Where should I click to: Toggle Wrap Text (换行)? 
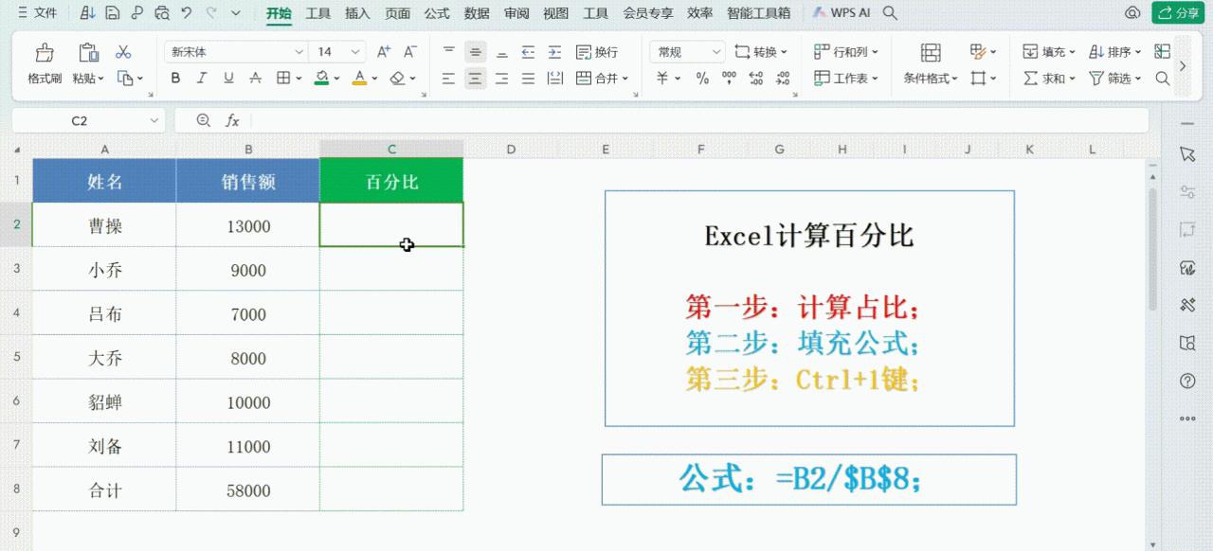pyautogui.click(x=596, y=52)
